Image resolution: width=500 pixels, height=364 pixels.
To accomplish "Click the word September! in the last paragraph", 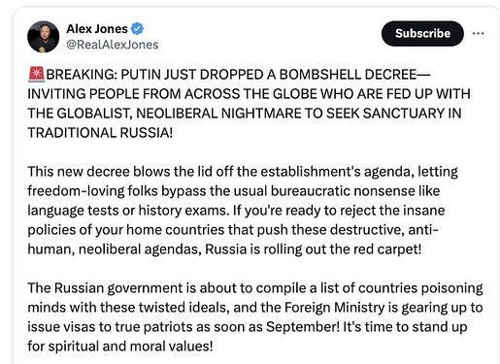I will (x=303, y=327).
